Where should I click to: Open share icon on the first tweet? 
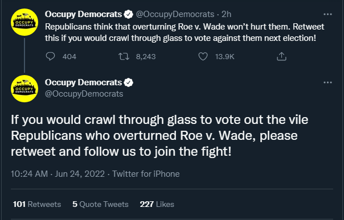[x=281, y=56]
